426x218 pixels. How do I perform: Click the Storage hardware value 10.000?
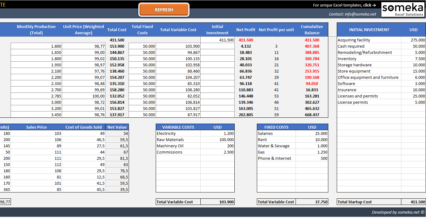414,65
